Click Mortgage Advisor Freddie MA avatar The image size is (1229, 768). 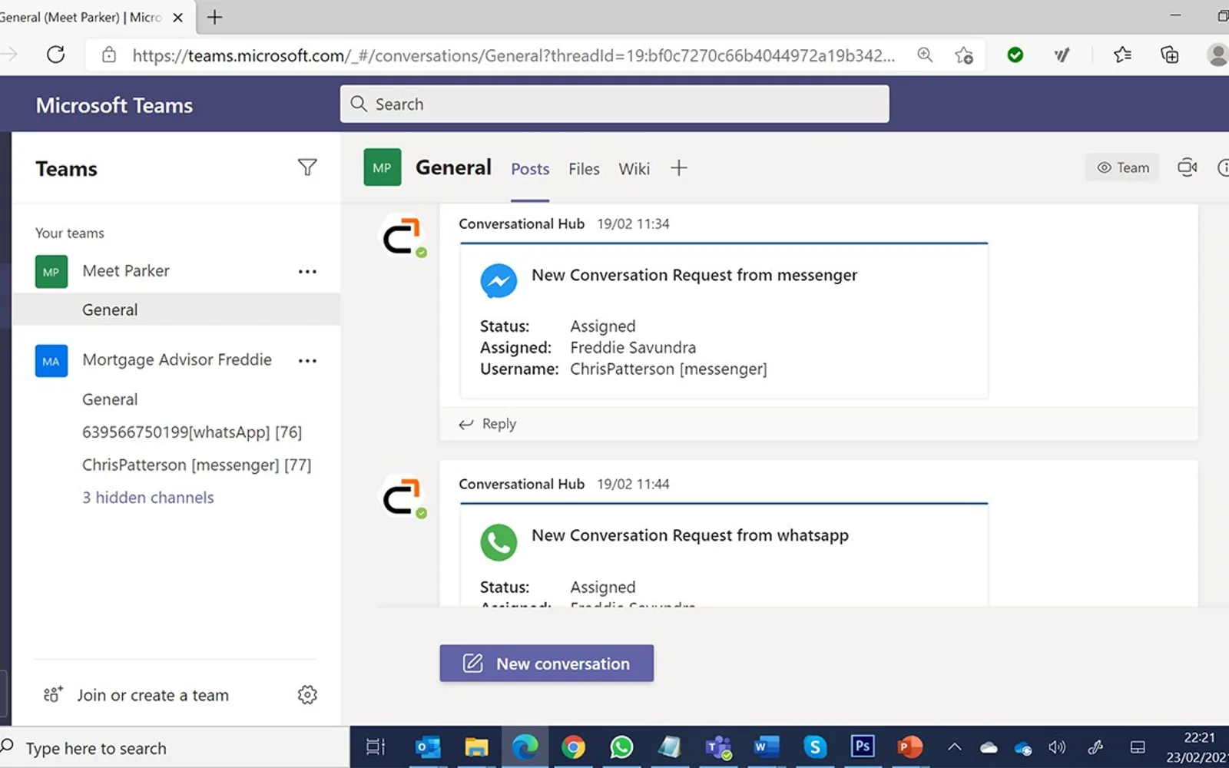pos(51,361)
